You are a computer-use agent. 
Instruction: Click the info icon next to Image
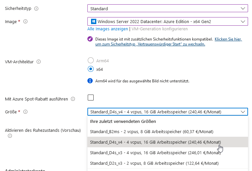(x=25, y=21)
